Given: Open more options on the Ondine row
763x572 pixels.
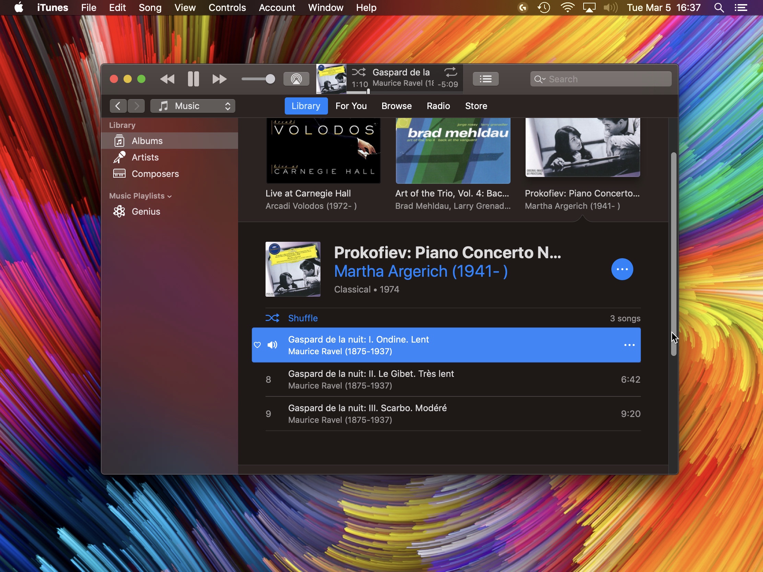Looking at the screenshot, I should point(629,345).
